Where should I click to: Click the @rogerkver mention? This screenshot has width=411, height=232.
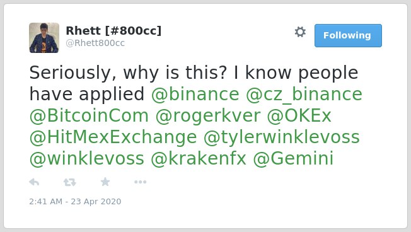pyautogui.click(x=208, y=116)
